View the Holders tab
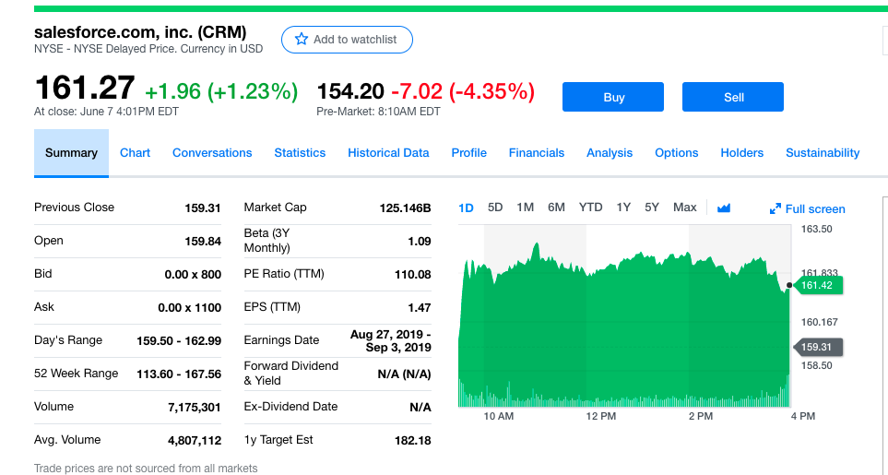 point(742,153)
